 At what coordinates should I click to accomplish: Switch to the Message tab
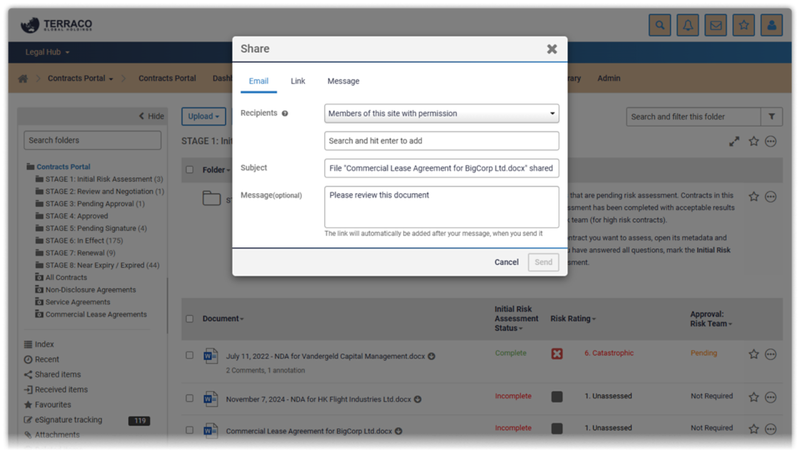pyautogui.click(x=343, y=81)
